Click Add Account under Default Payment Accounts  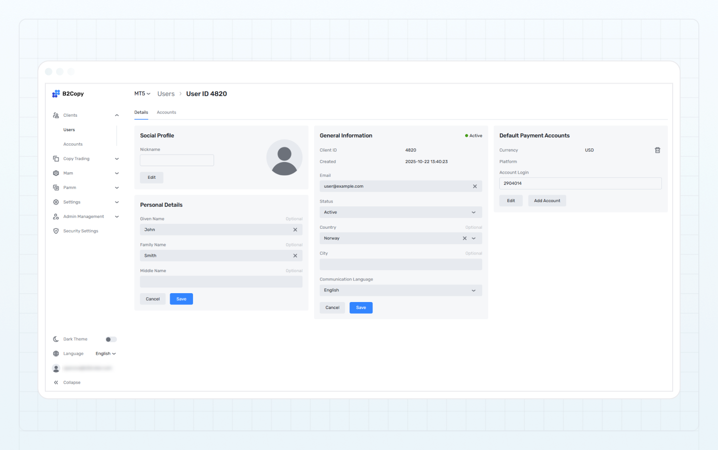tap(547, 200)
